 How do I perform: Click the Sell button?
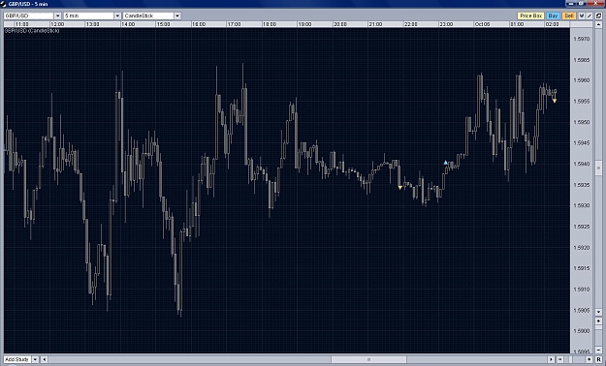pos(569,15)
